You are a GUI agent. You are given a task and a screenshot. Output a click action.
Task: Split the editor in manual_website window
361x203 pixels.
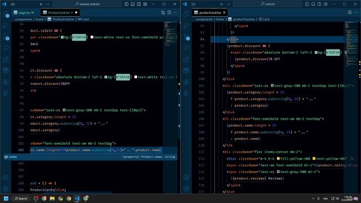coord(169,12)
